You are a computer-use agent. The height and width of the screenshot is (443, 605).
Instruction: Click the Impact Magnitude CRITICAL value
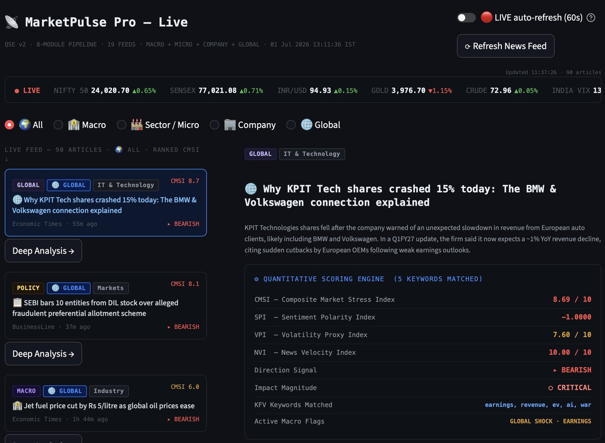pyautogui.click(x=570, y=388)
